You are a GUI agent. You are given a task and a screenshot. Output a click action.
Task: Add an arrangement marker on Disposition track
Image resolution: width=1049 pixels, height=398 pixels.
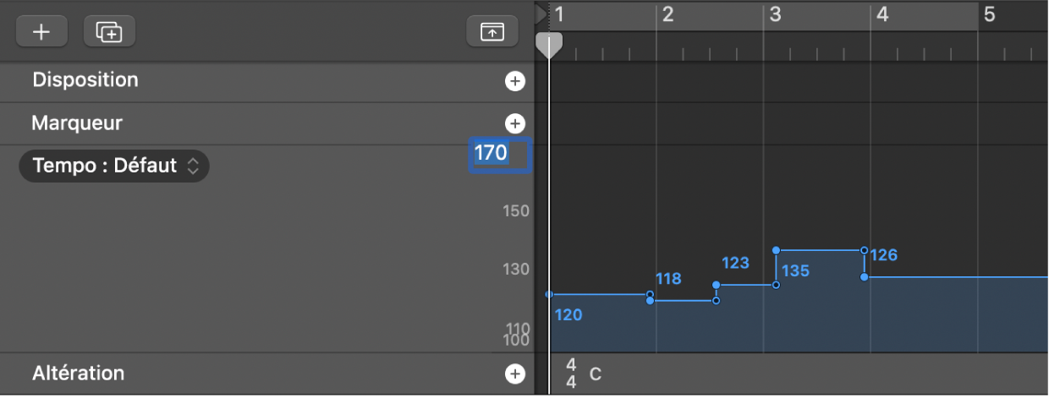click(x=514, y=81)
